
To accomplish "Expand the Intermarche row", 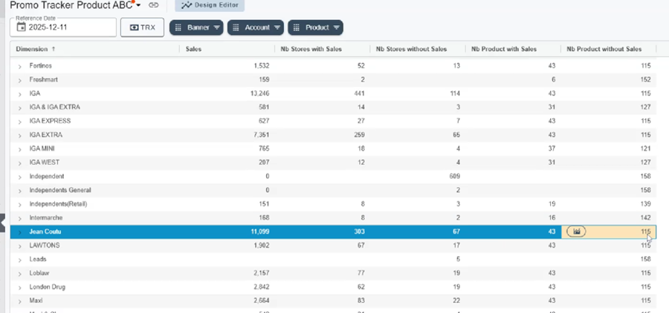I will point(19,219).
